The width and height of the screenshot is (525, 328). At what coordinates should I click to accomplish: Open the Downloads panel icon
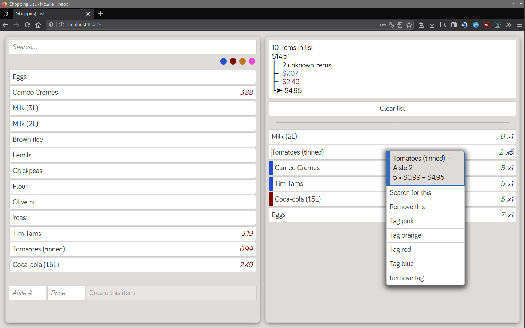coord(432,25)
